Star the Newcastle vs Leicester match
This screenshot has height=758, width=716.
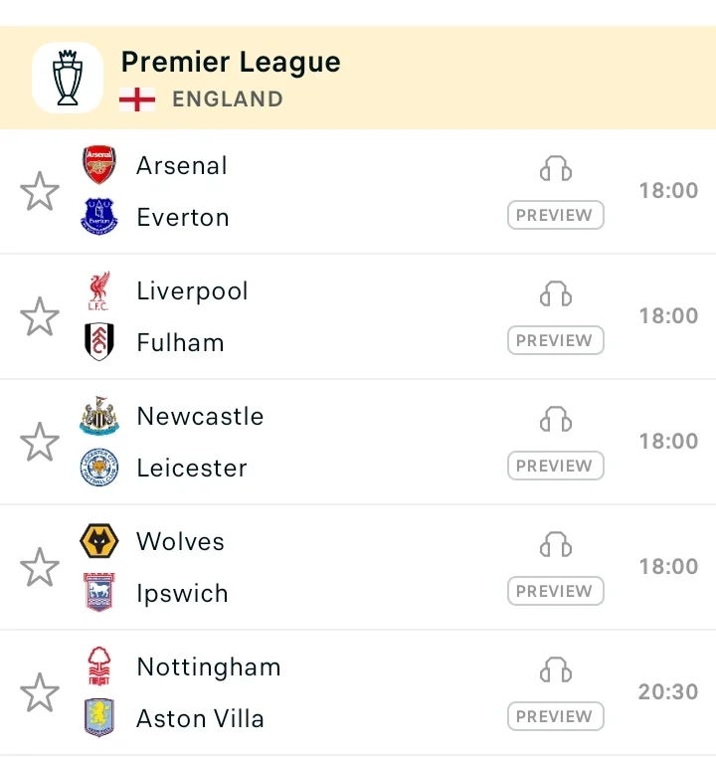coord(40,442)
